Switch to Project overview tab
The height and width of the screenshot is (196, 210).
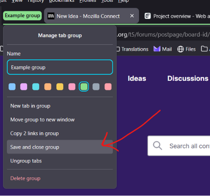(x=177, y=16)
